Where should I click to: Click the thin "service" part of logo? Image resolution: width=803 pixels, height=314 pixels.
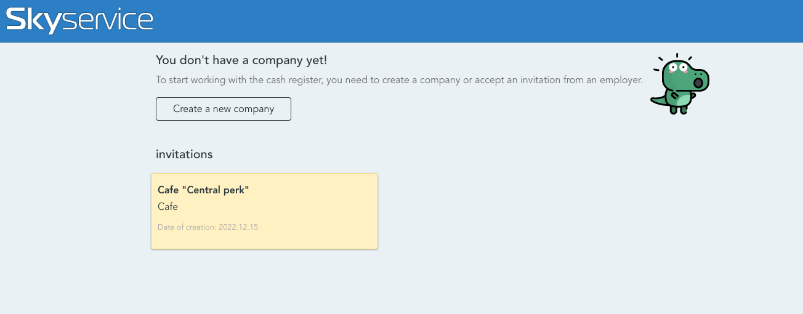click(x=108, y=21)
